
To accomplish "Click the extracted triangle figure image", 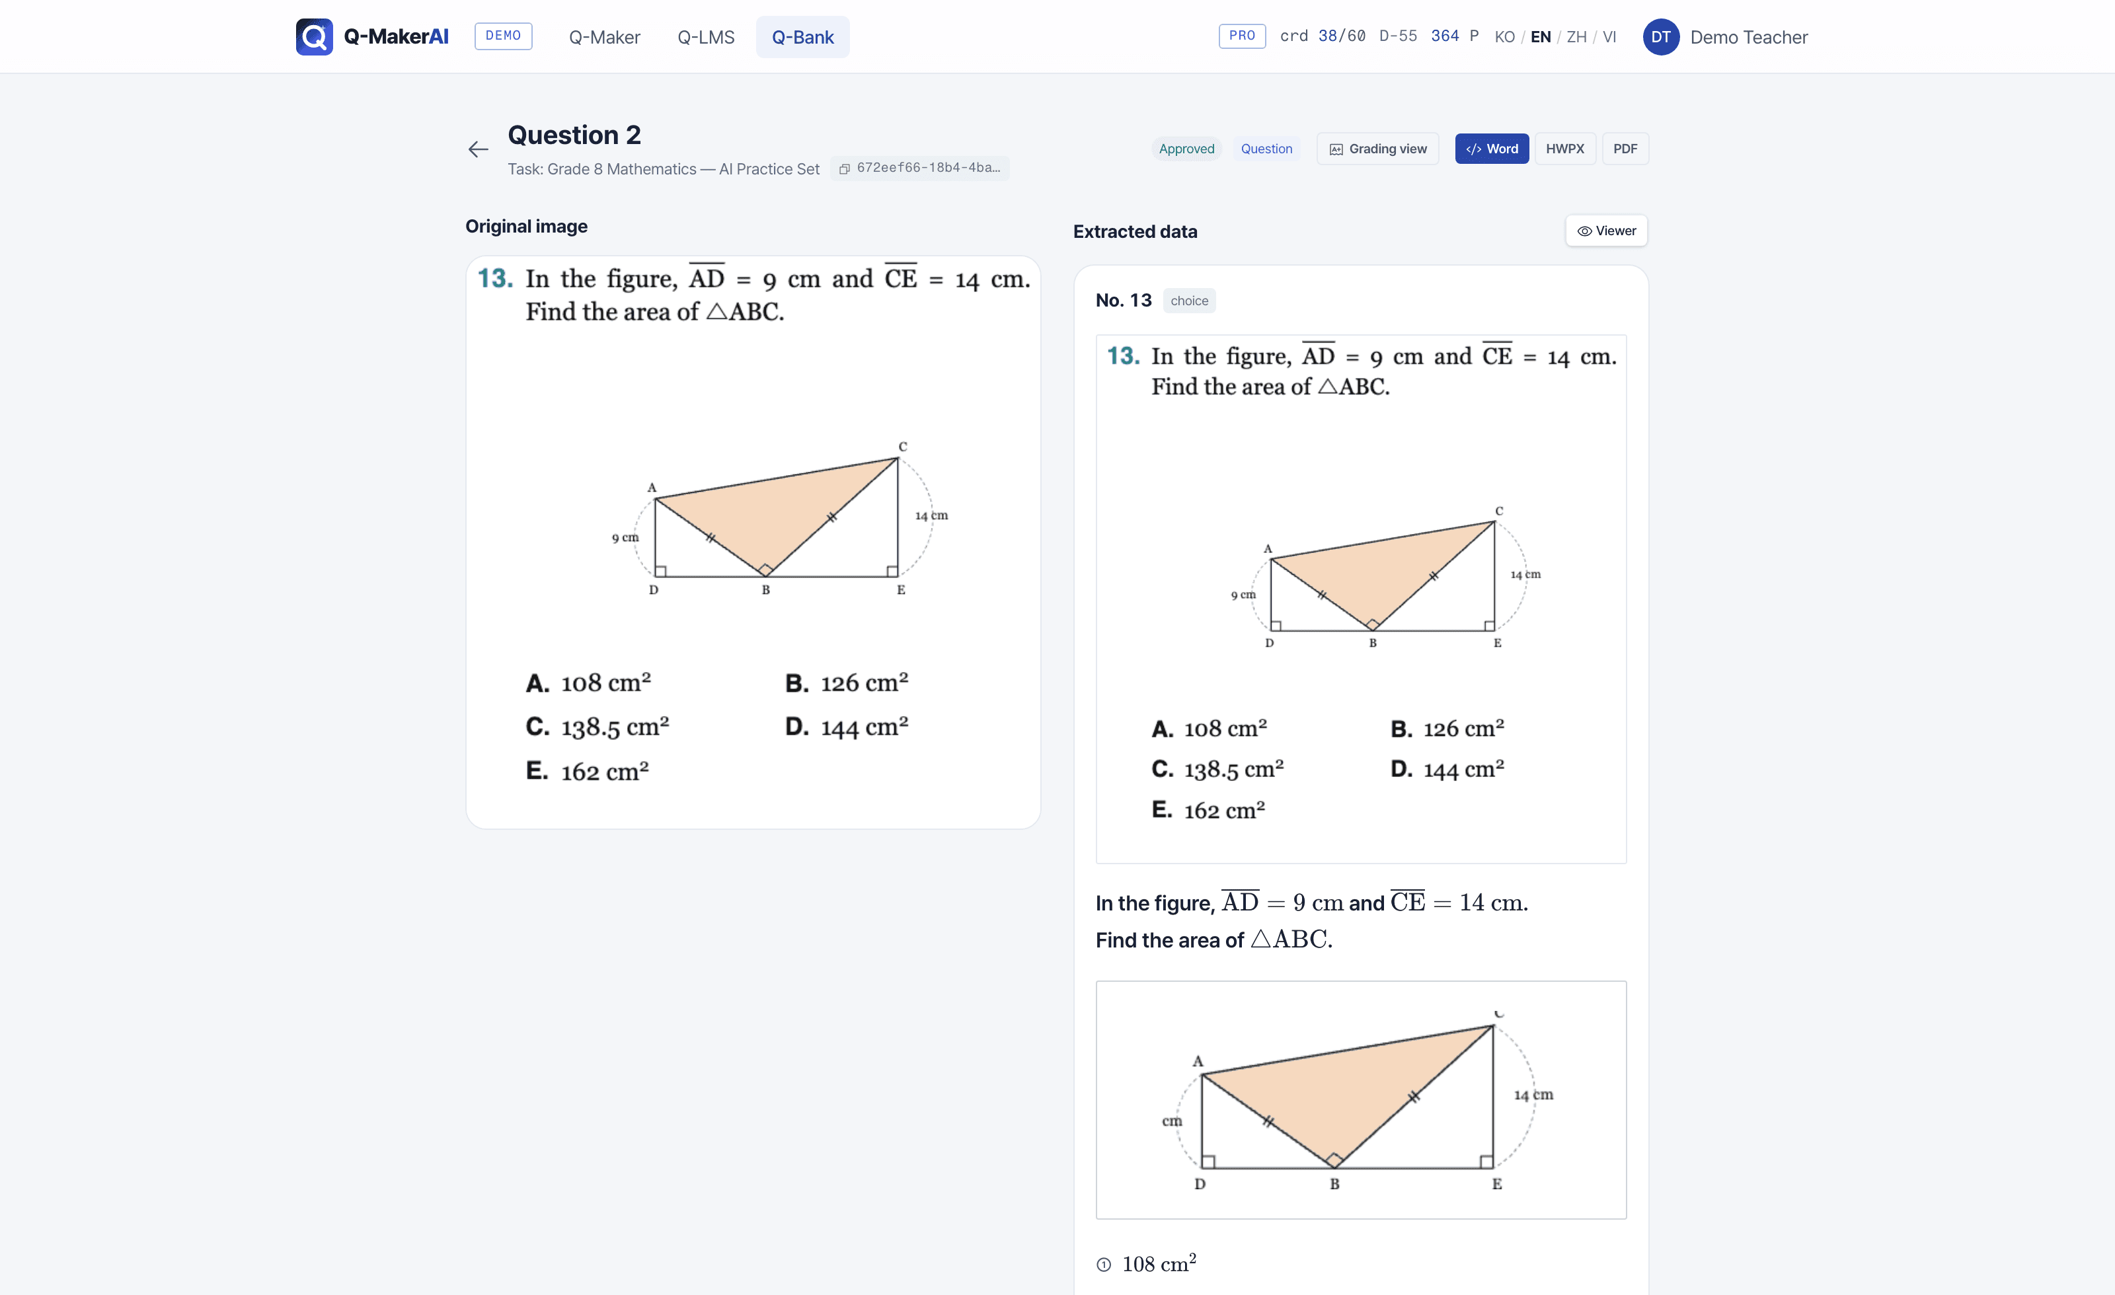I will (x=1360, y=1099).
